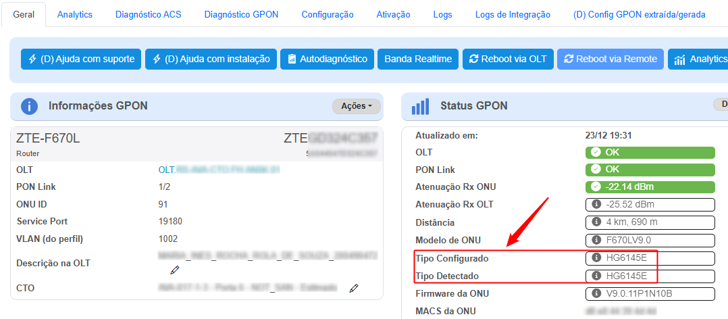Select the Geral tab
The width and height of the screenshot is (728, 319).
click(x=24, y=14)
